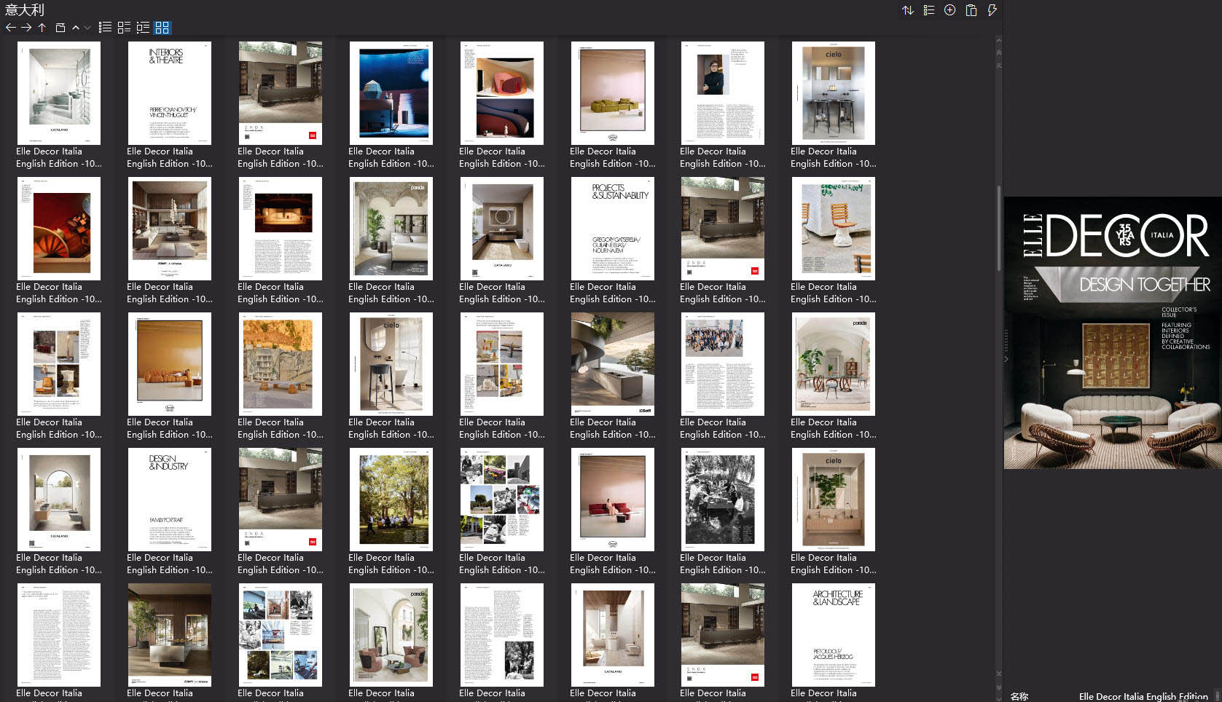Create a new folder using the folder icon
Viewport: 1222px width, 702px height.
click(x=62, y=28)
